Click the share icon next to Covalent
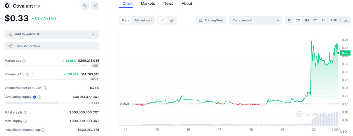Screen dimensions: 353x136 [x=95, y=6]
